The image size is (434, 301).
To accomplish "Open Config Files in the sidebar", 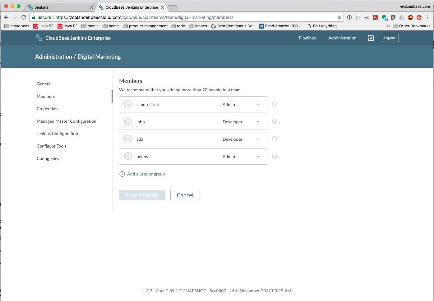I will tap(48, 158).
